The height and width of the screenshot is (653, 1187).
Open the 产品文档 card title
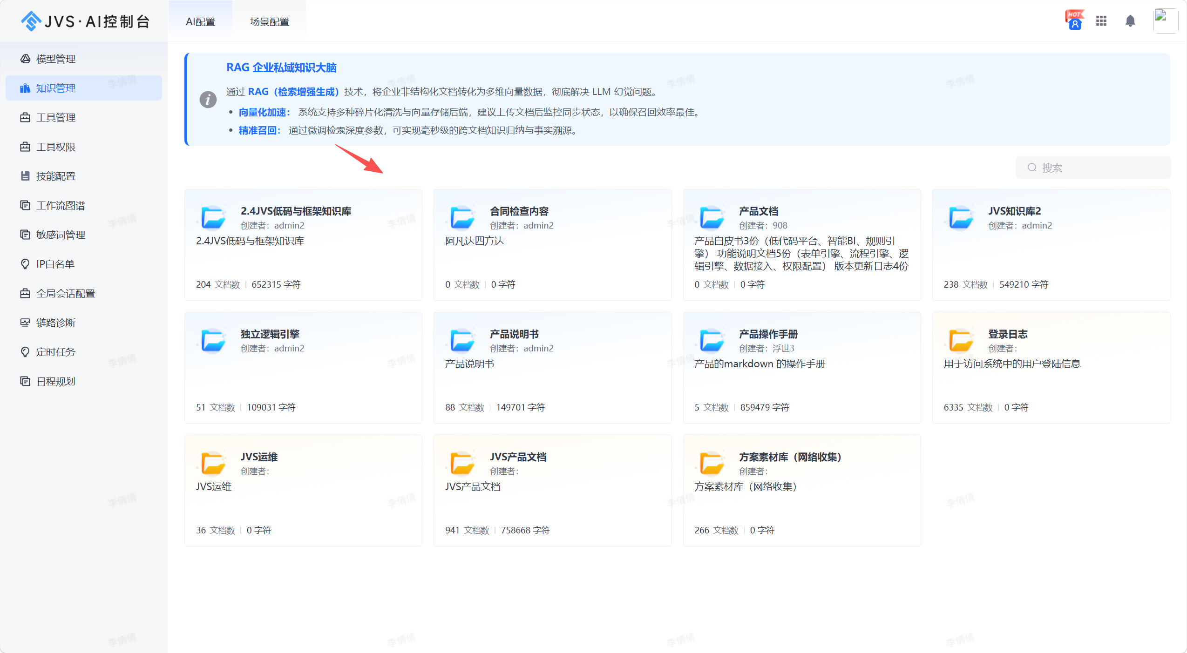point(759,211)
